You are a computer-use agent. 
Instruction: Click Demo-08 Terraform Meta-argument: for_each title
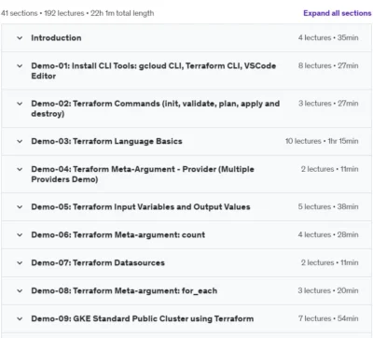(x=124, y=291)
